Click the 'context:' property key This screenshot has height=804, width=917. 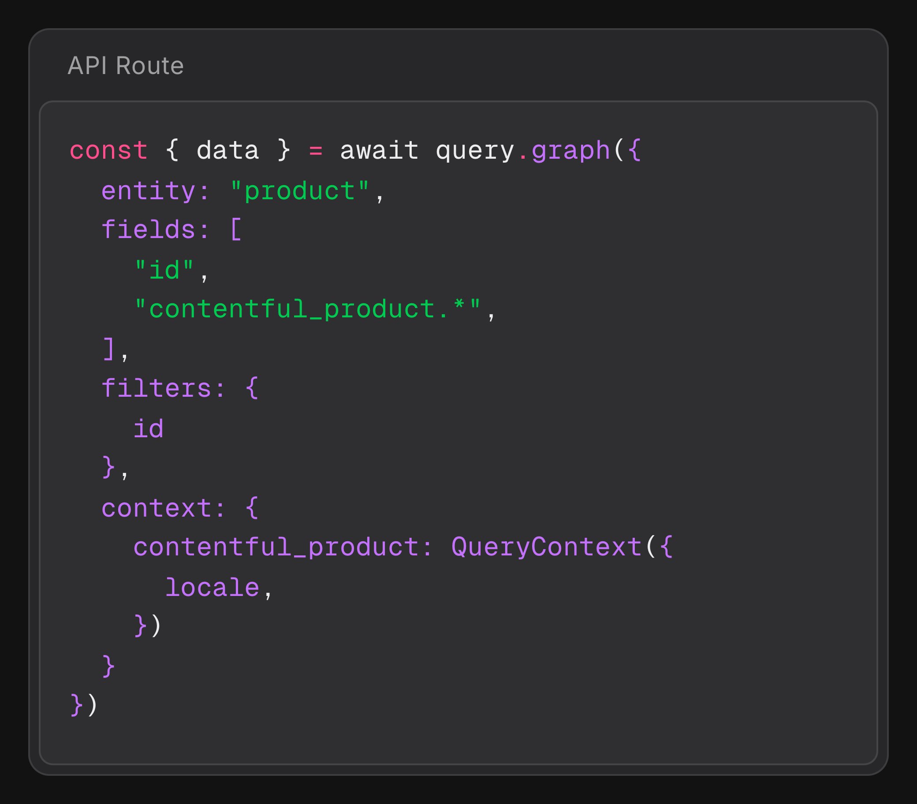pyautogui.click(x=164, y=508)
